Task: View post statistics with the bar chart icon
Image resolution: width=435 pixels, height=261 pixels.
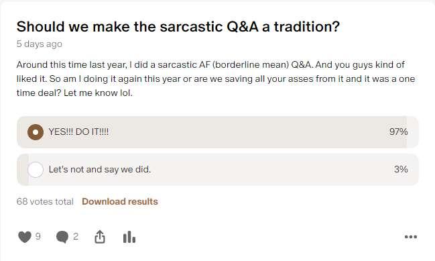Action: point(129,238)
